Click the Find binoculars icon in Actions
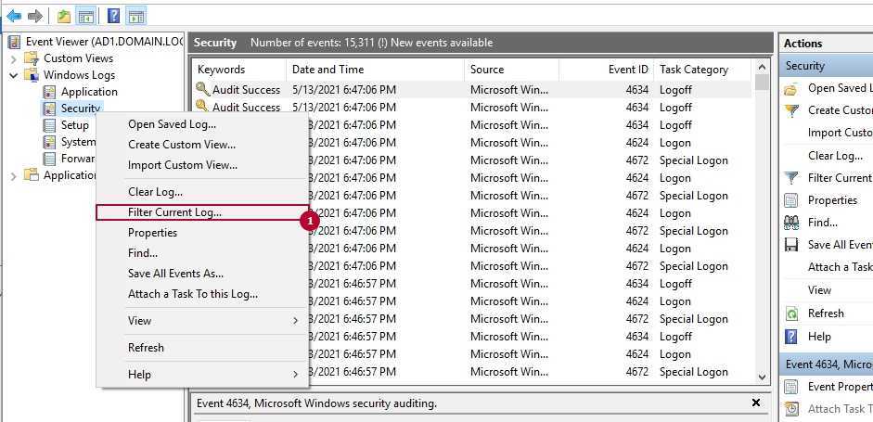Viewport: 873px width, 422px height. coord(791,223)
